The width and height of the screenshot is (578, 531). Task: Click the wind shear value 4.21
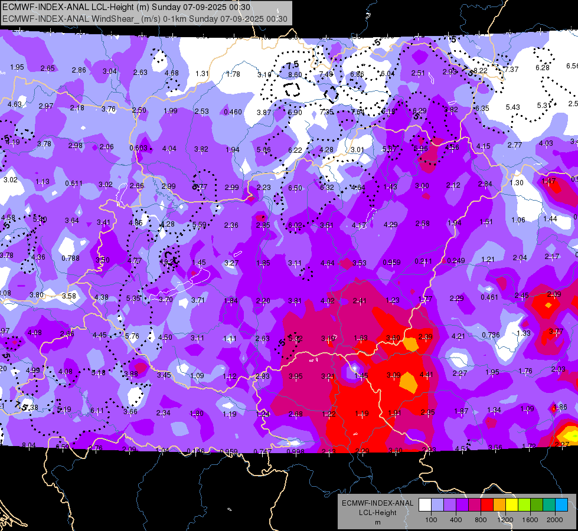click(x=458, y=336)
